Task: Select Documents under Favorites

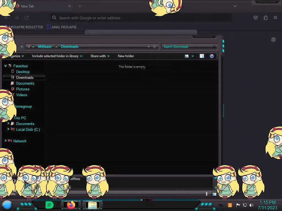Action: (25, 83)
